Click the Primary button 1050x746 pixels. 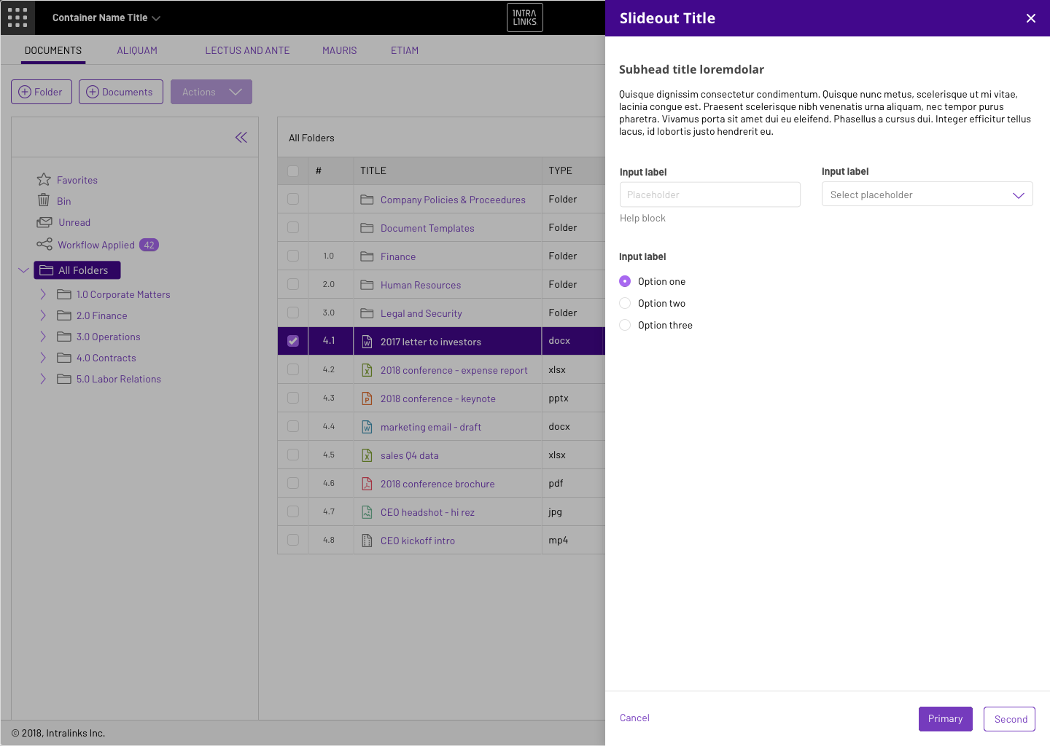[946, 719]
